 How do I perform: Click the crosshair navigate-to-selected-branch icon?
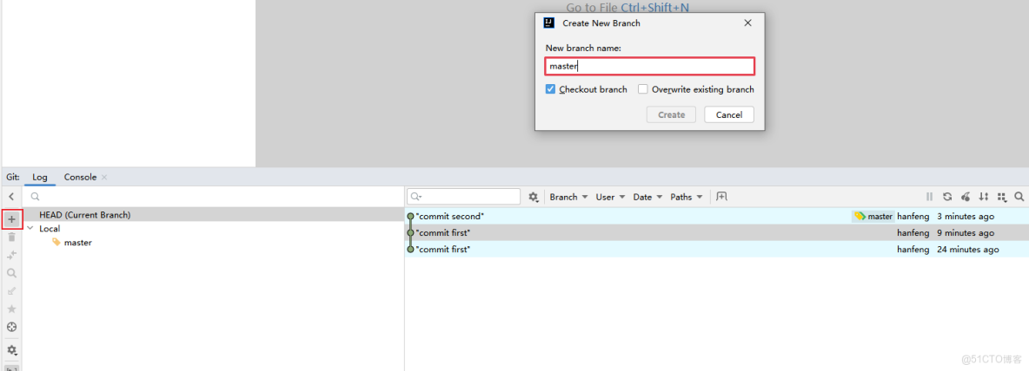[x=12, y=327]
